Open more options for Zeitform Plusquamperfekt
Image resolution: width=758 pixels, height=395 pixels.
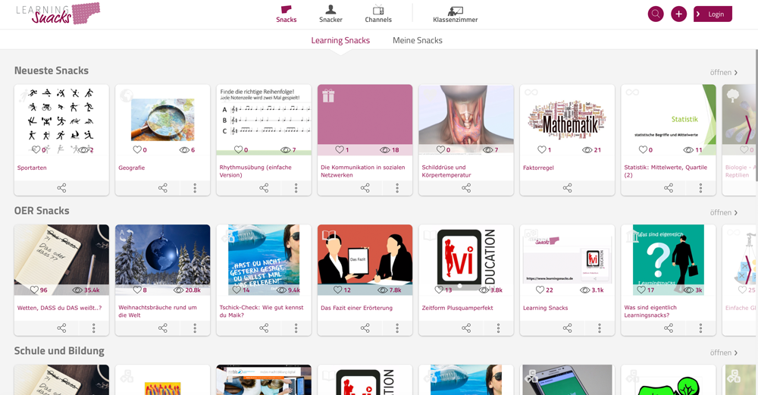(x=498, y=328)
